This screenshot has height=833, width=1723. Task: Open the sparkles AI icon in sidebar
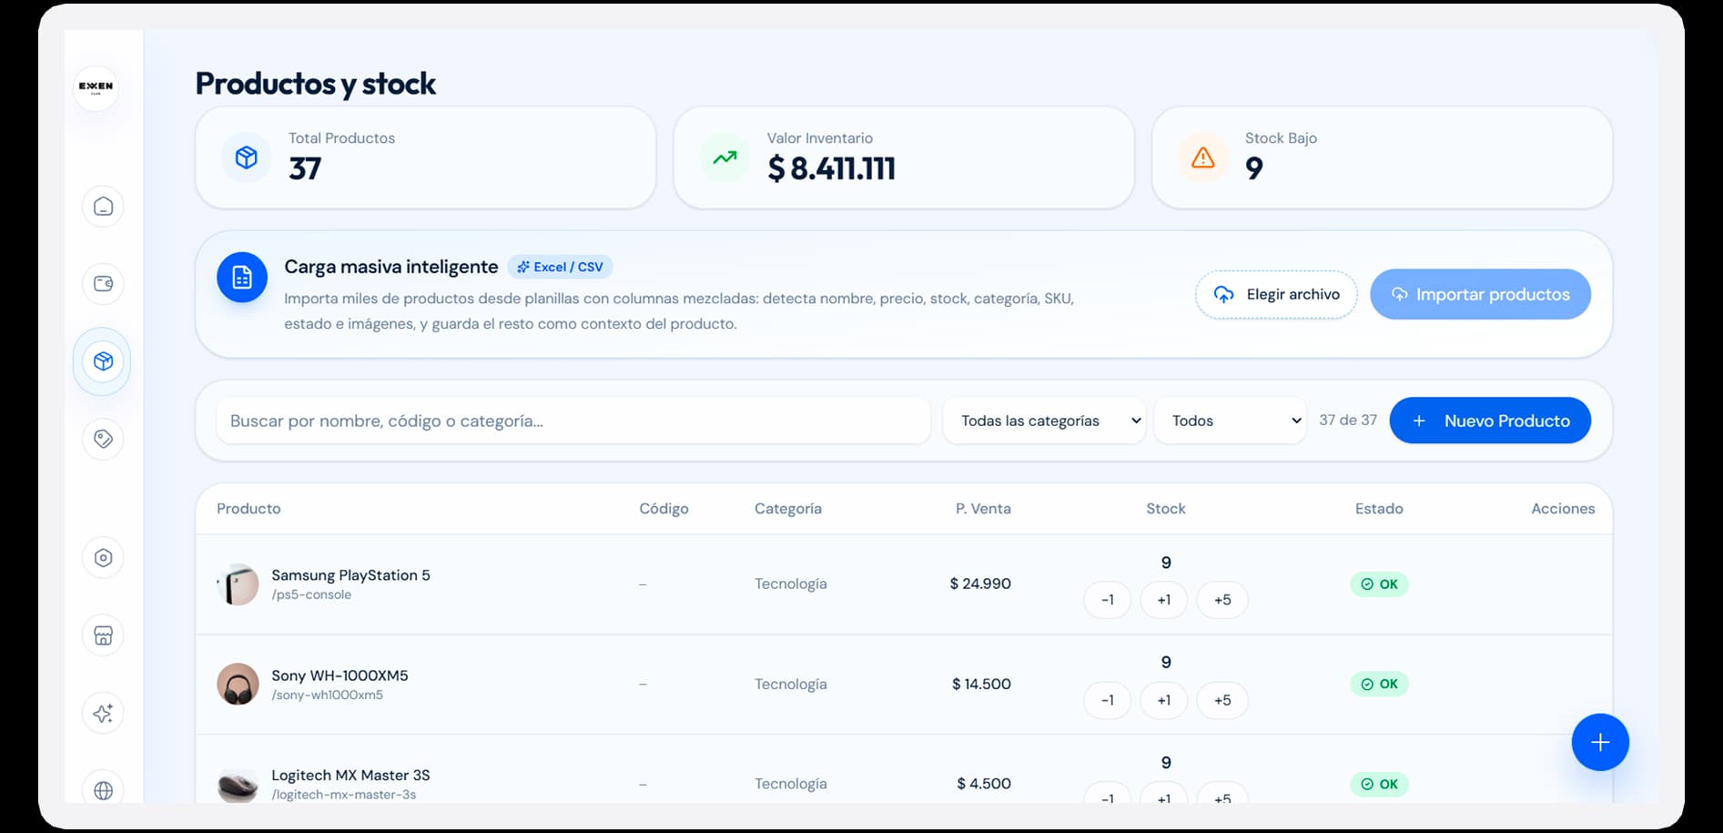tap(103, 713)
